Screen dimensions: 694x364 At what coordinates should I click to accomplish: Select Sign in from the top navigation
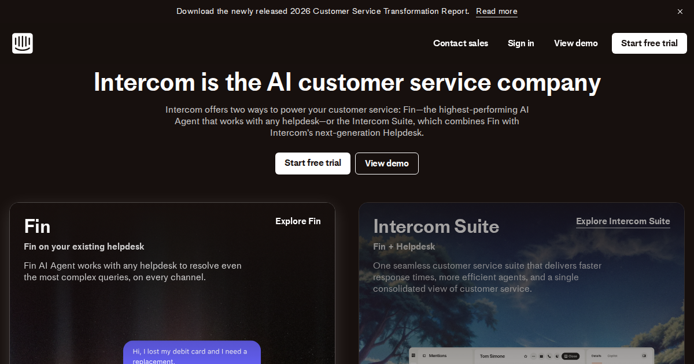click(521, 43)
